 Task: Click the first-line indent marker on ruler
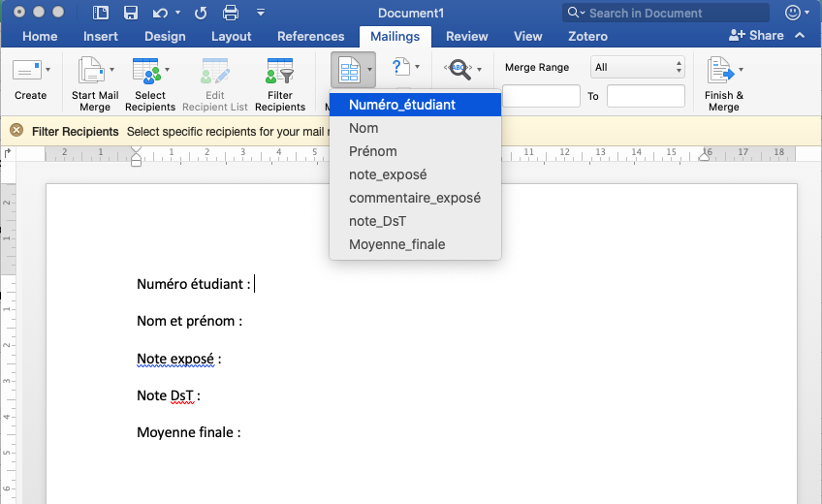[136, 150]
